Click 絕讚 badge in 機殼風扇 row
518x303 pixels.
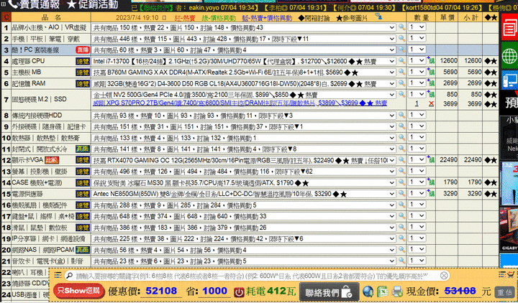click(x=83, y=205)
